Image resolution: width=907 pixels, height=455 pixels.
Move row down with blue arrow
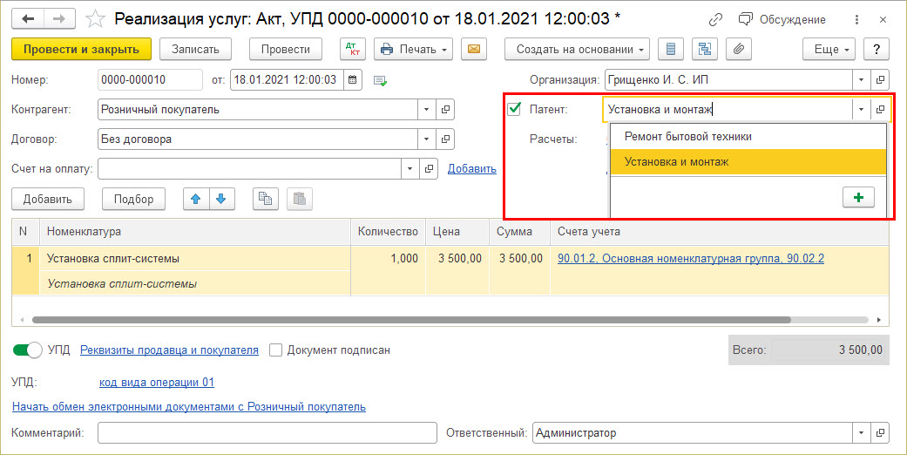[x=221, y=199]
